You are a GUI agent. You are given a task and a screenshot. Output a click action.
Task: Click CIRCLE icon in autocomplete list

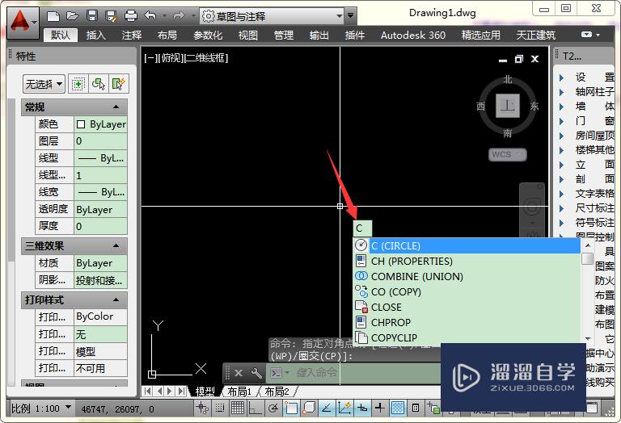coord(361,245)
